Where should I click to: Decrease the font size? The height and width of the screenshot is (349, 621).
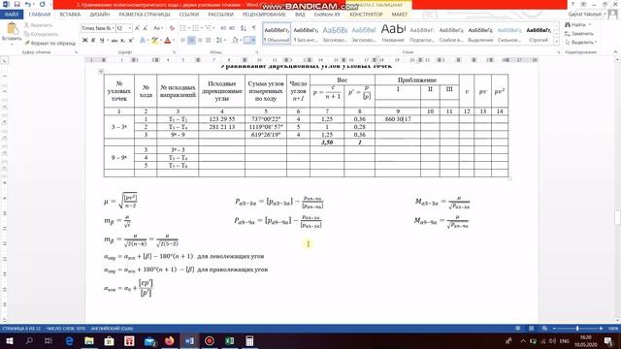[x=146, y=28]
